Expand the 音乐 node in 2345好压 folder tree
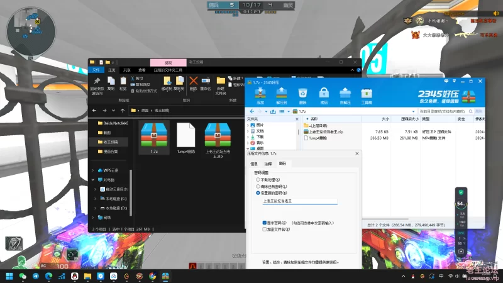This screenshot has height=283, width=503. click(x=248, y=143)
